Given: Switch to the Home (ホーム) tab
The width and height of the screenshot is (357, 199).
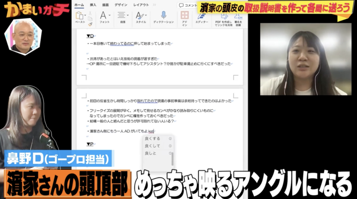Looking at the screenshot, I should point(79,5).
